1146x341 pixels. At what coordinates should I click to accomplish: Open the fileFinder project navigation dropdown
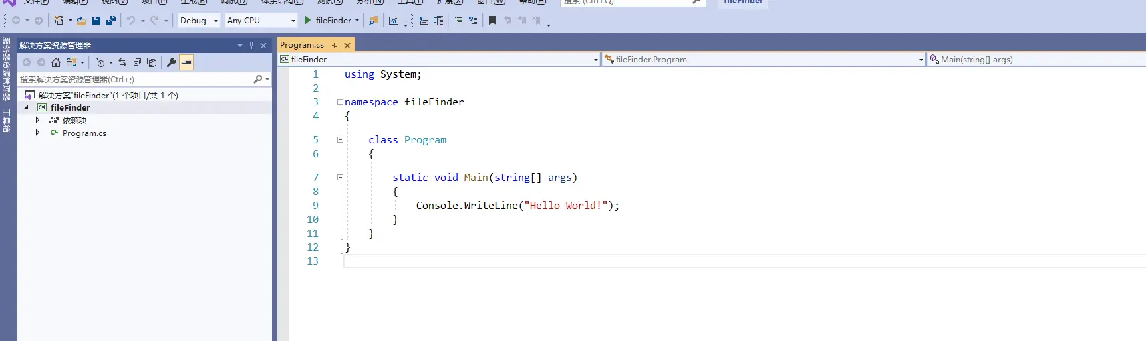tap(596, 60)
